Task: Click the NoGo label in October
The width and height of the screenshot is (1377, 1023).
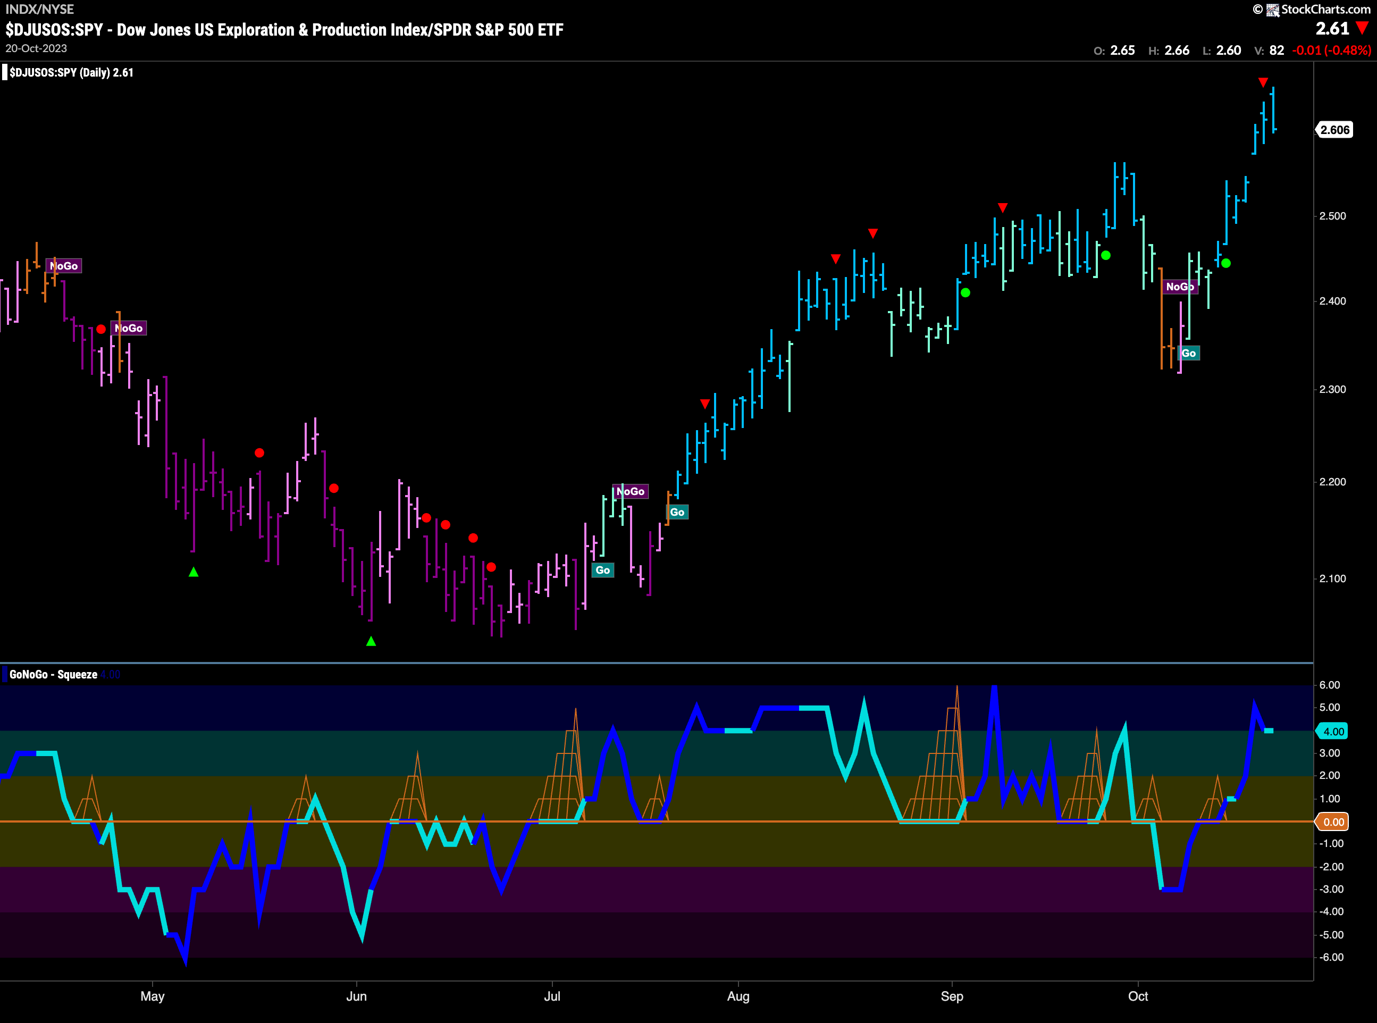Action: pos(1180,287)
